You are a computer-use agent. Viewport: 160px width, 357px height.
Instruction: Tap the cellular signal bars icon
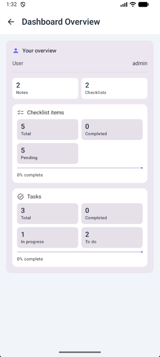point(124,5)
